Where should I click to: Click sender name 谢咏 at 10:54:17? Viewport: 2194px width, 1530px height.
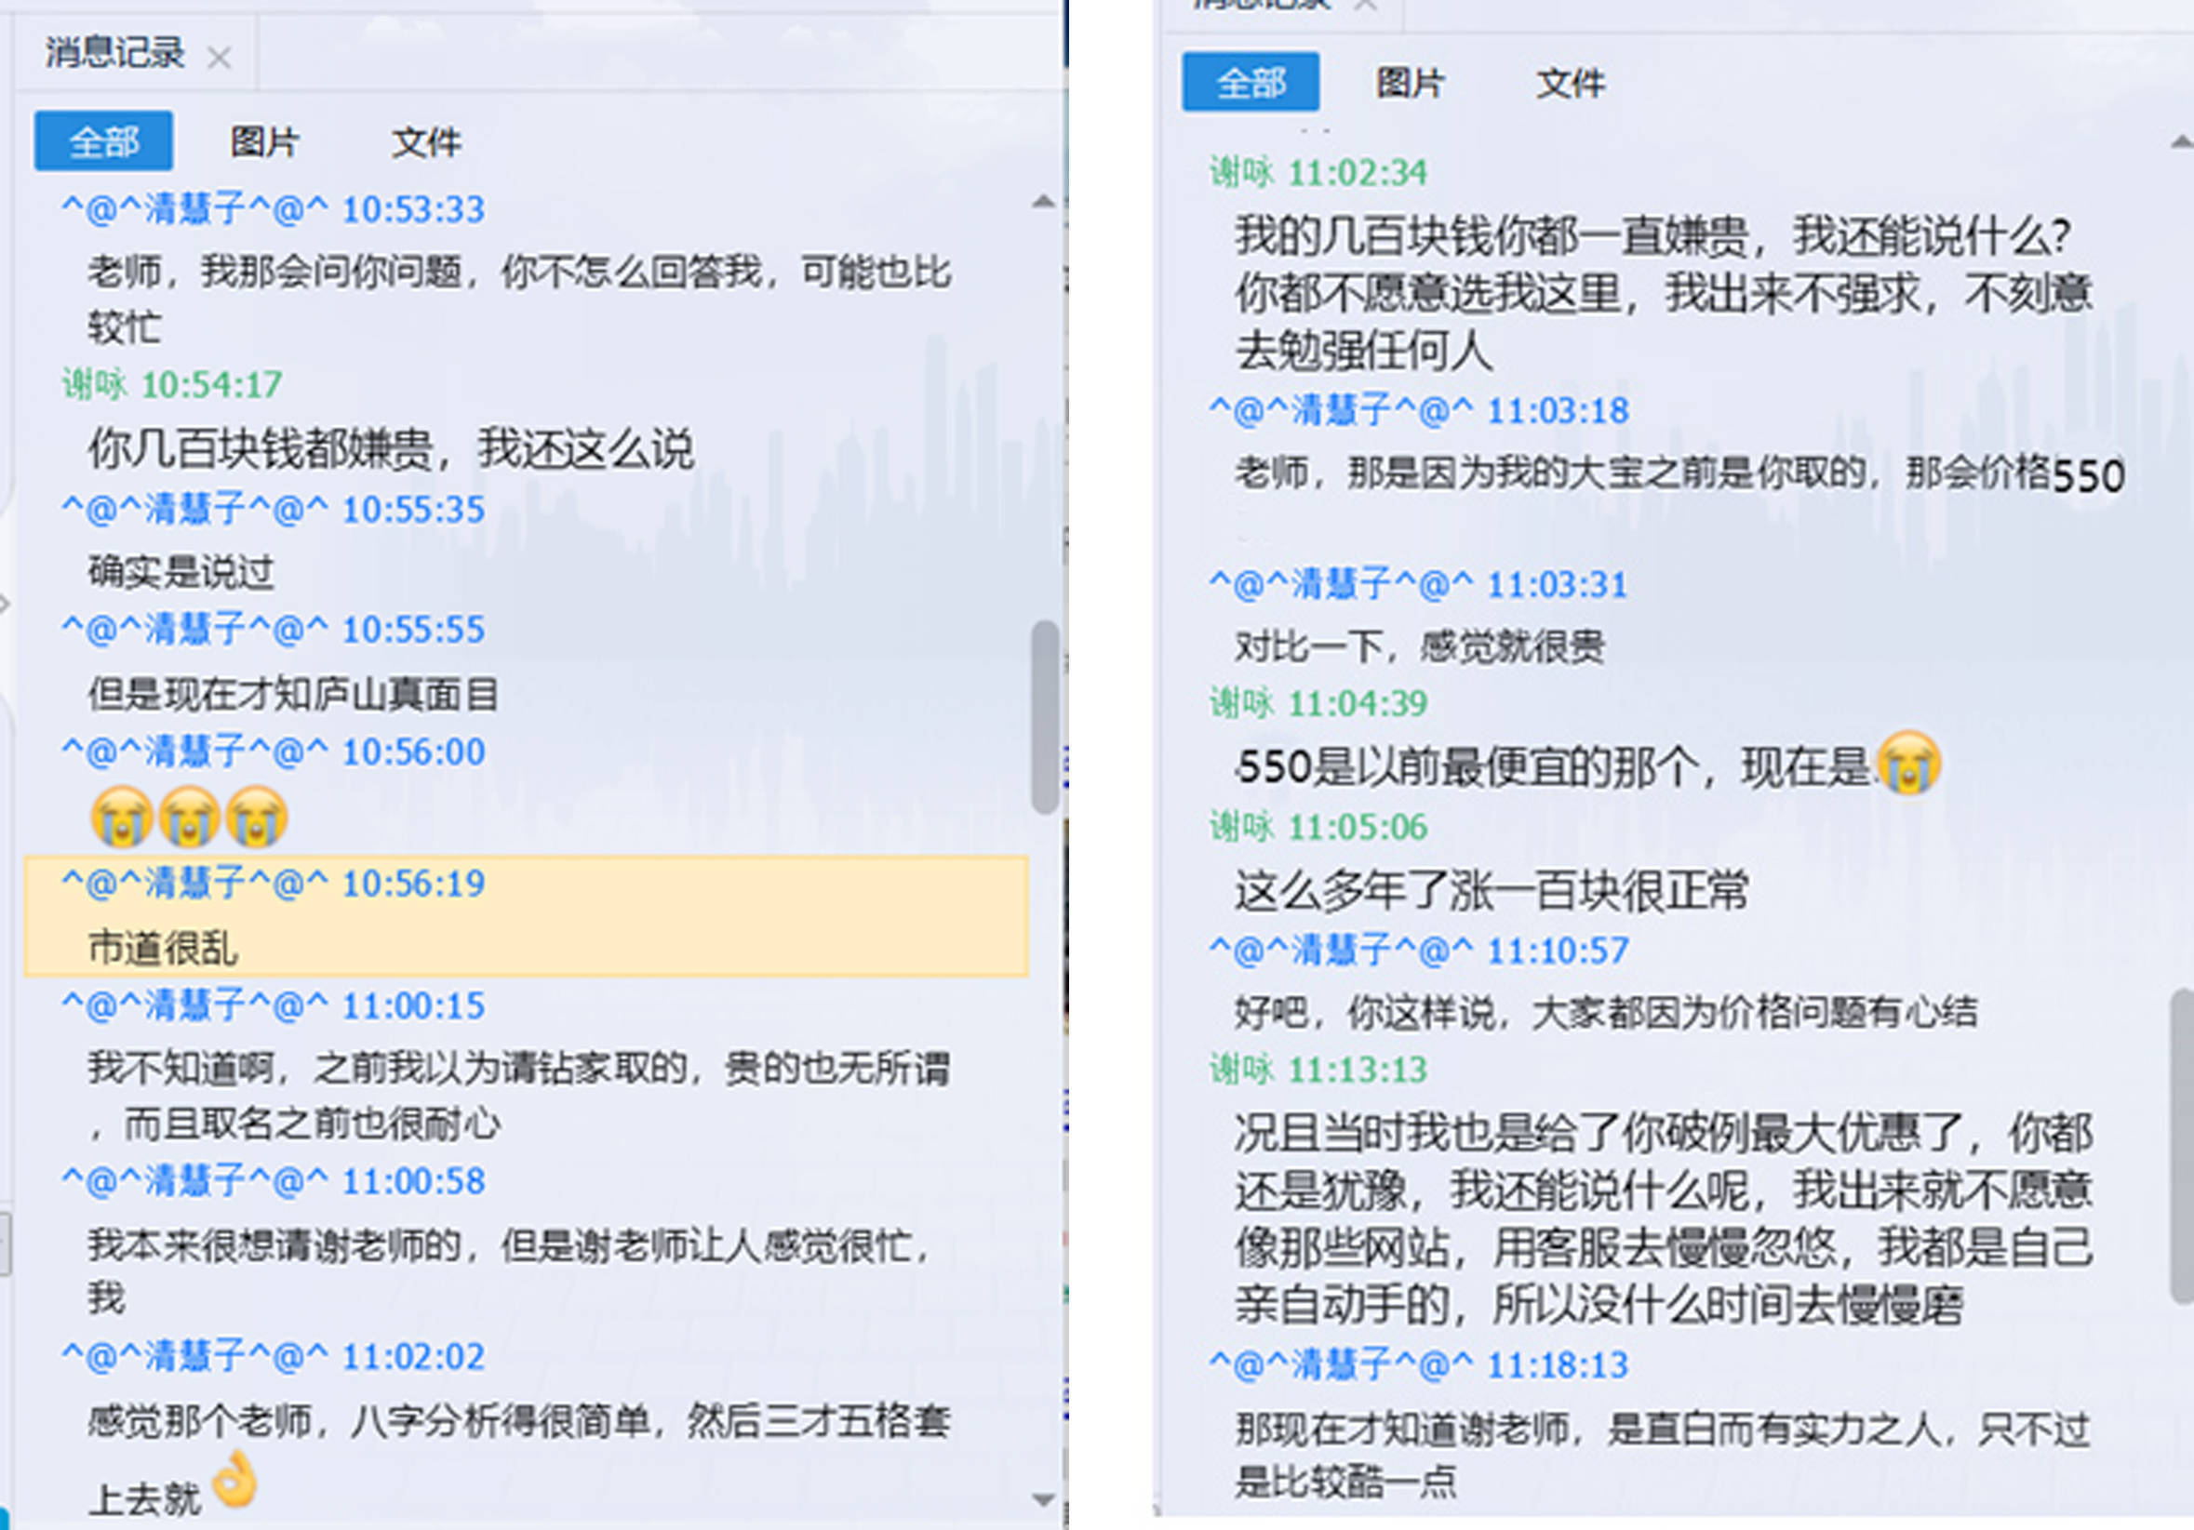click(94, 385)
